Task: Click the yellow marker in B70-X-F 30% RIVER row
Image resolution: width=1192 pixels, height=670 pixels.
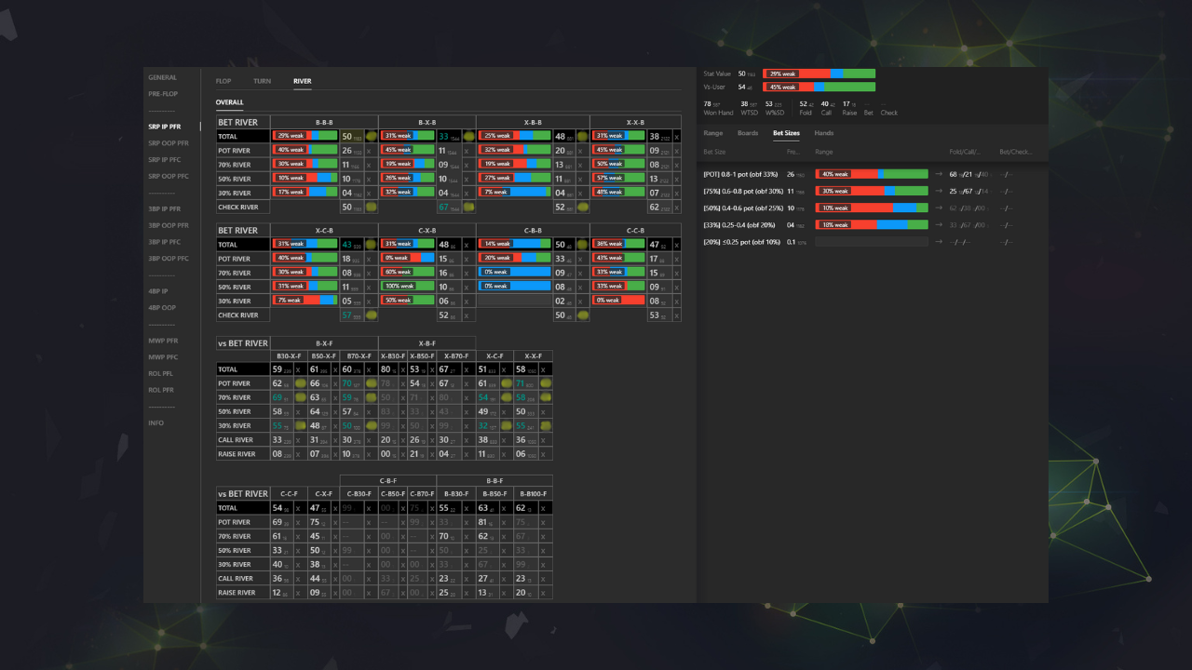Action: pos(371,425)
